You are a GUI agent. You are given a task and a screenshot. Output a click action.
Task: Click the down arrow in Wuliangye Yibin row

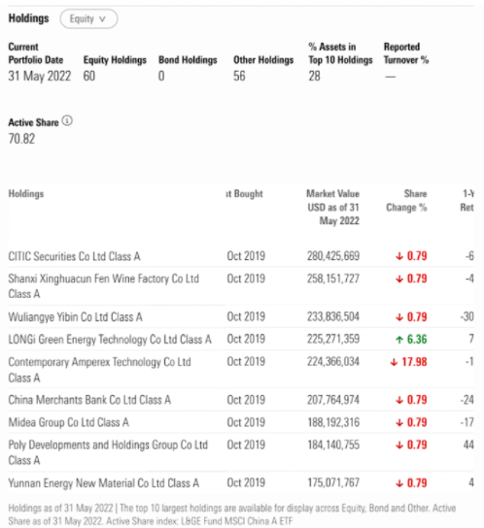[399, 317]
